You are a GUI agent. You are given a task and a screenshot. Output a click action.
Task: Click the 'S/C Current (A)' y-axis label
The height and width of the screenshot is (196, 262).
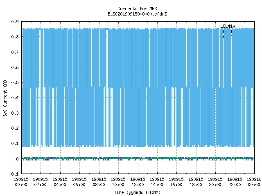(5, 98)
